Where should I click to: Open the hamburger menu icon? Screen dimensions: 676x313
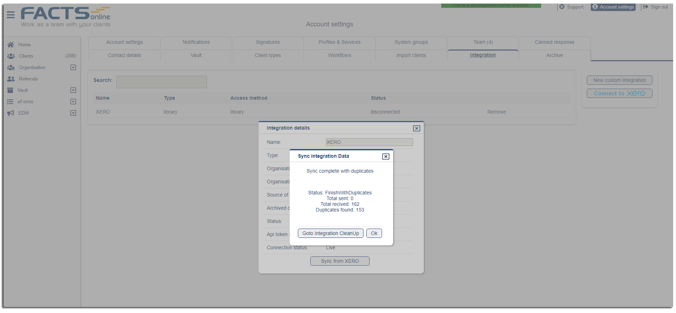coord(11,15)
